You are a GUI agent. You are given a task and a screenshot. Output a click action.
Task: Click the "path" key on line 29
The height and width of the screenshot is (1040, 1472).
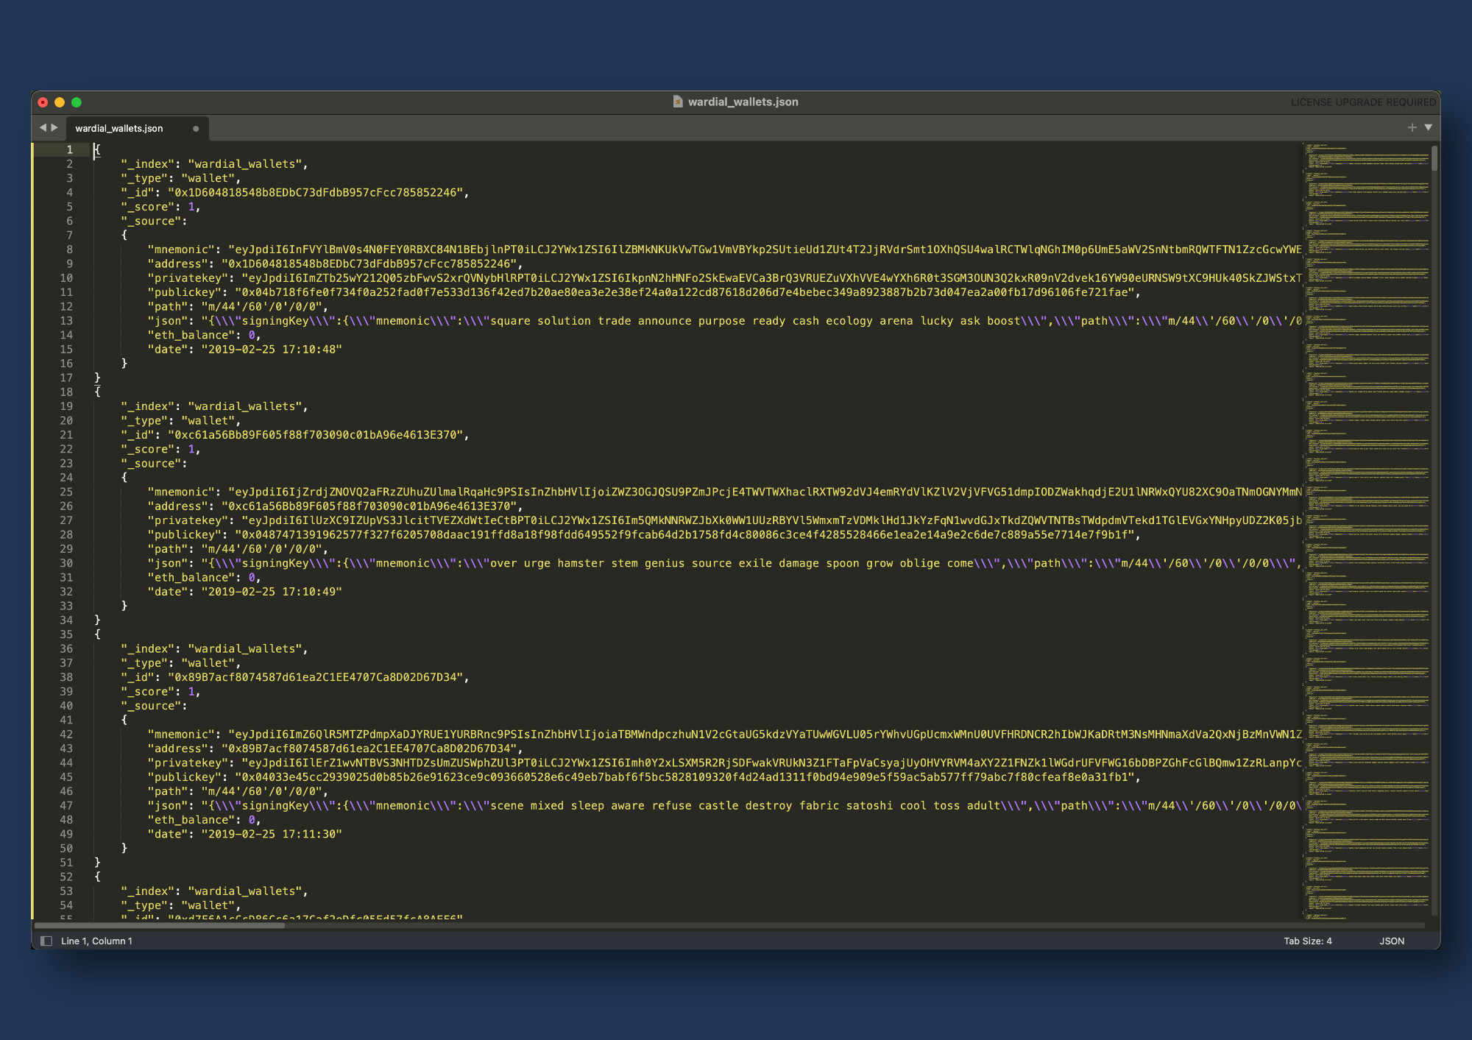[168, 548]
